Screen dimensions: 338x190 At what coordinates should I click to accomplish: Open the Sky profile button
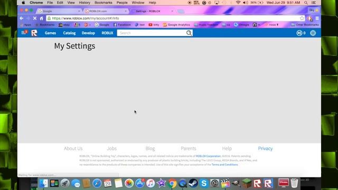pyautogui.click(x=314, y=10)
